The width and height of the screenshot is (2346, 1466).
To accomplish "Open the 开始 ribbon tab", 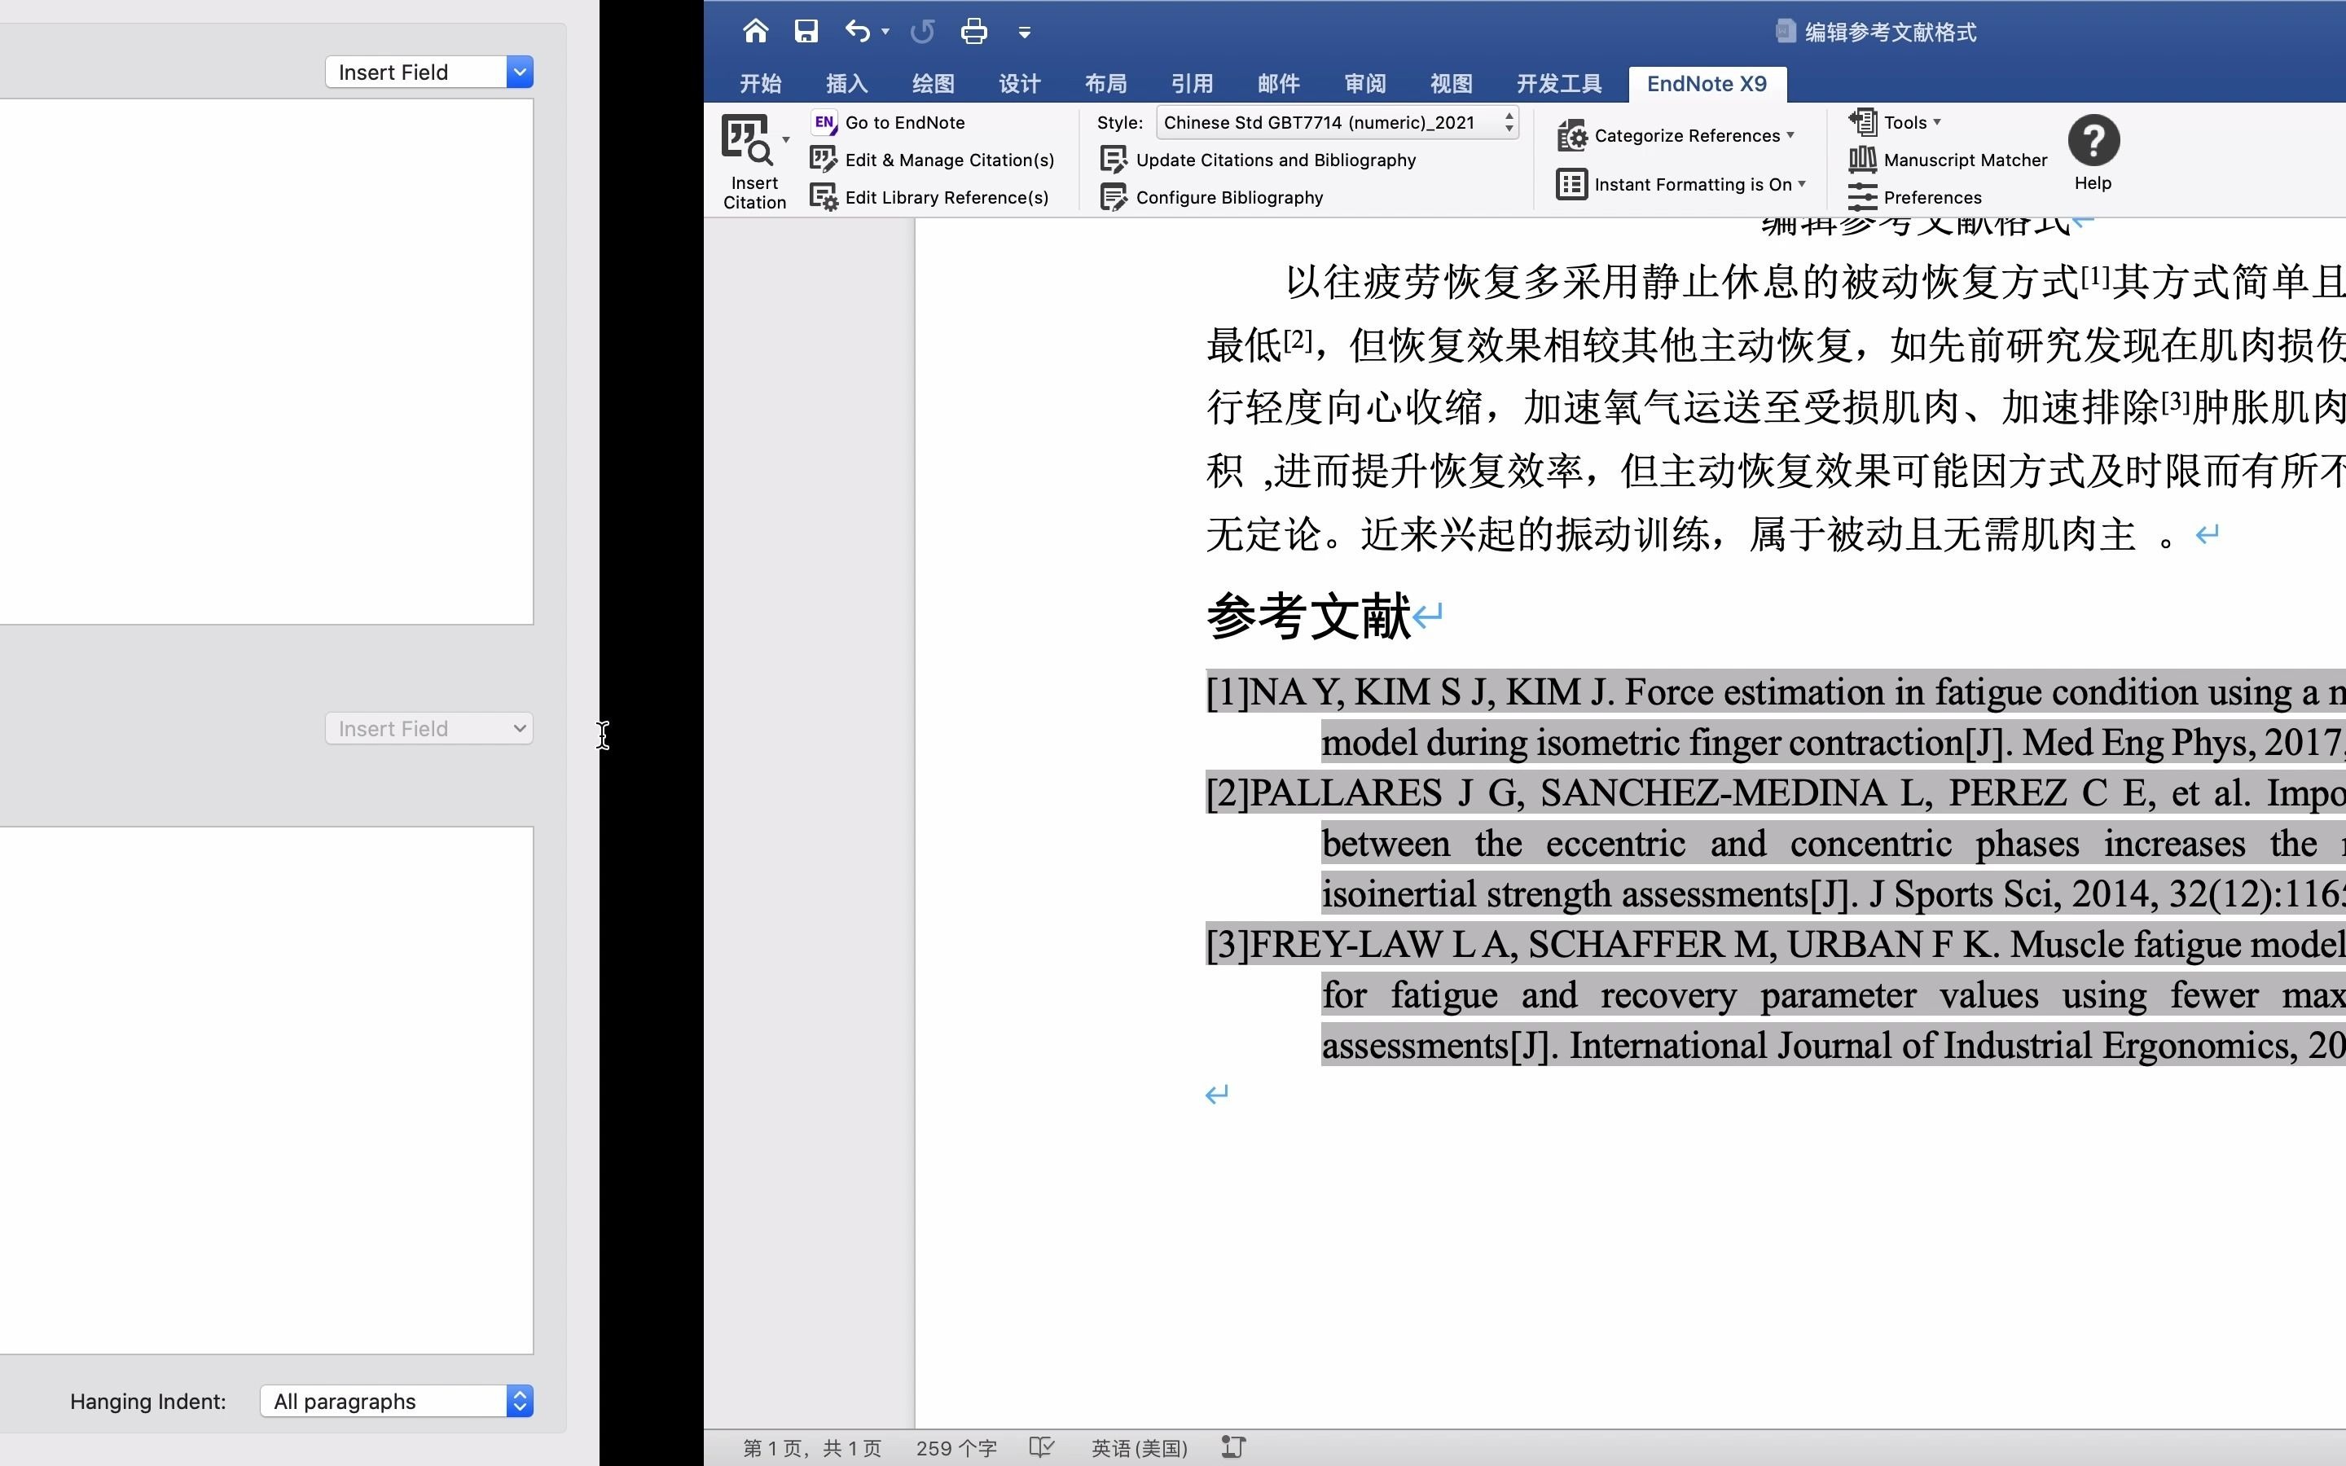I will (x=760, y=83).
